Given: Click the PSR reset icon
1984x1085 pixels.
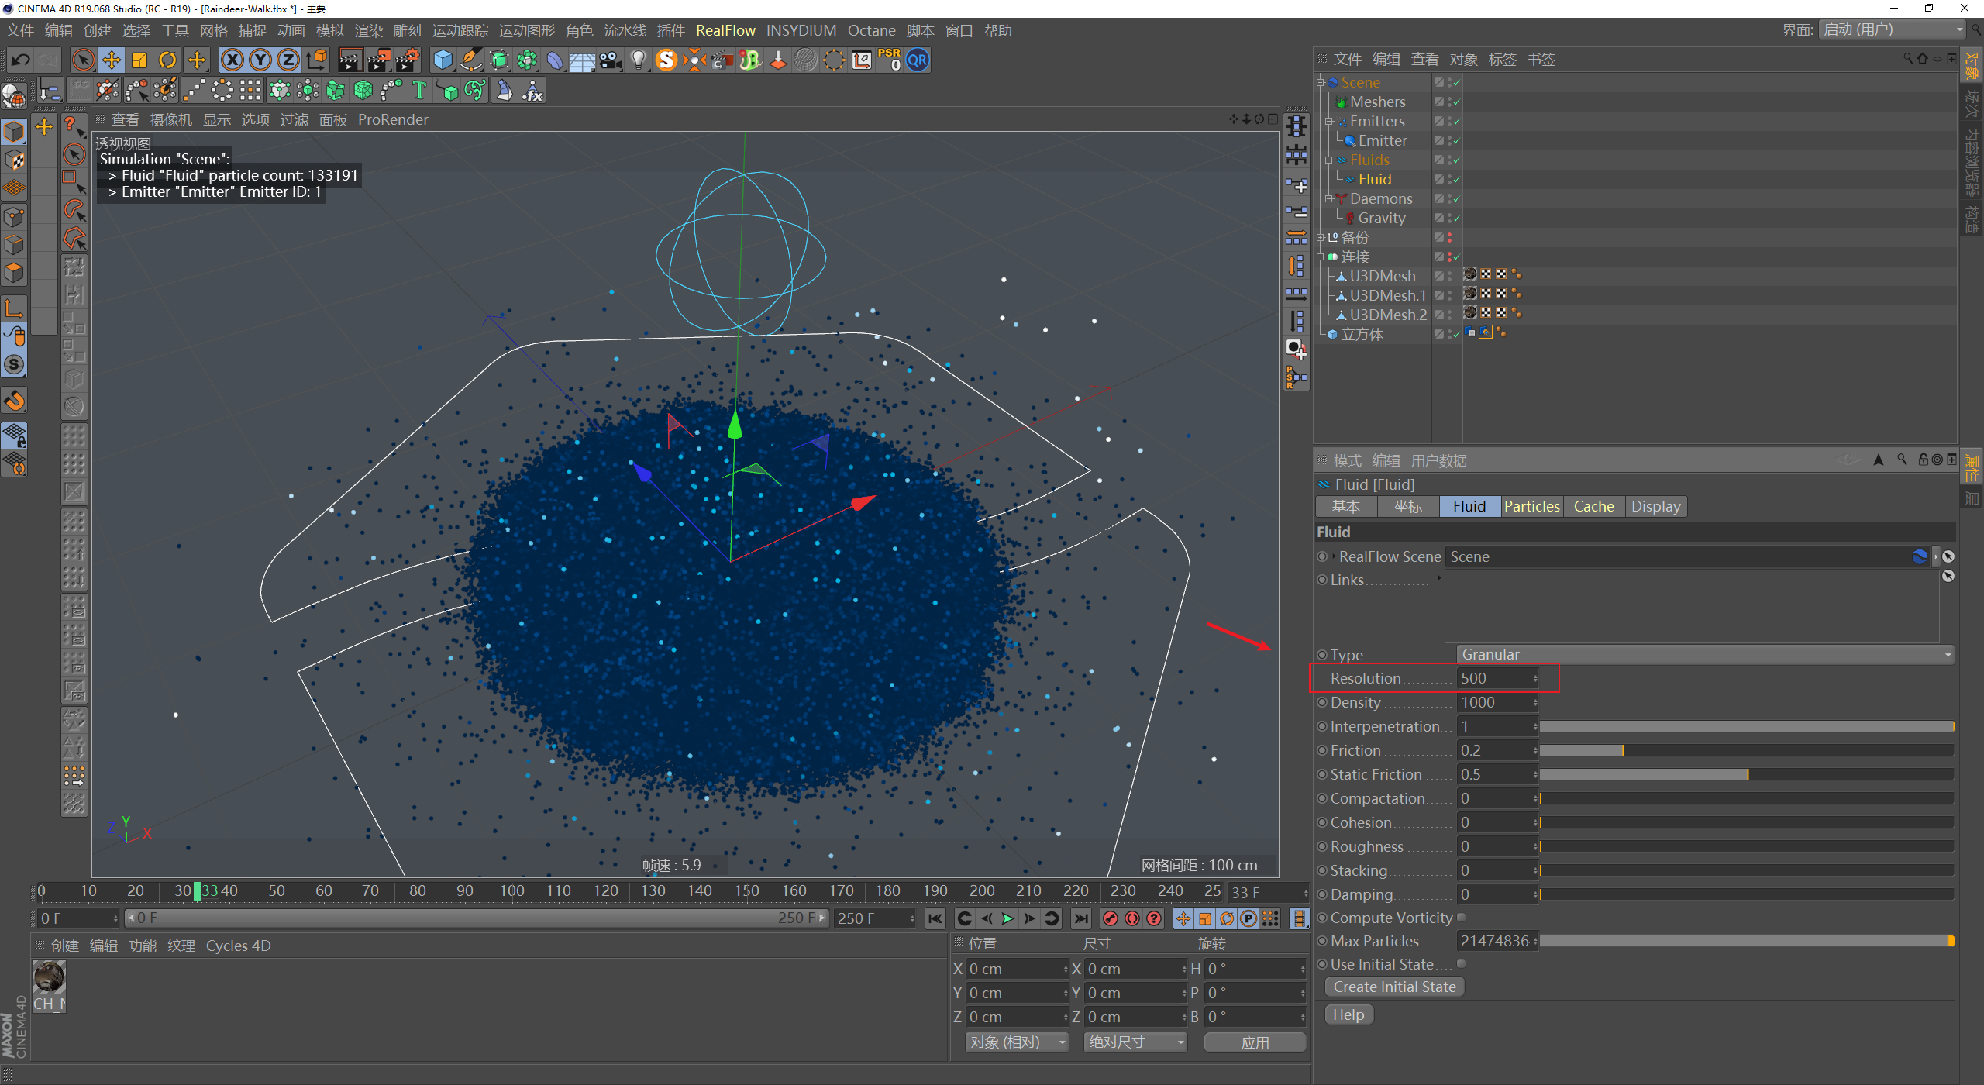Looking at the screenshot, I should coord(890,60).
